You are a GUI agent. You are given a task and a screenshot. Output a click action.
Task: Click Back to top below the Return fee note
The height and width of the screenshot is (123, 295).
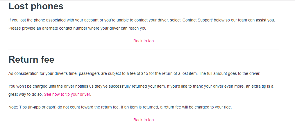144,120
